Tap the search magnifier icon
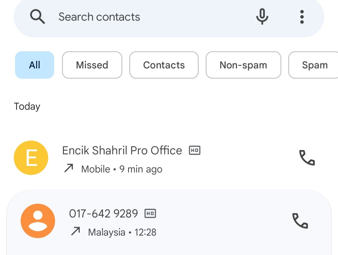338x255 pixels. tap(38, 17)
